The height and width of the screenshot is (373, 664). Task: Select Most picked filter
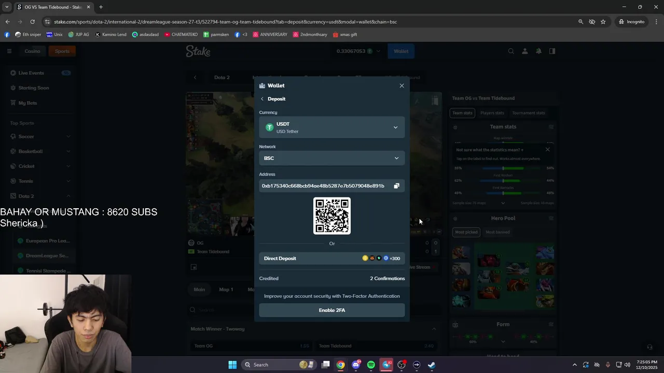click(466, 232)
